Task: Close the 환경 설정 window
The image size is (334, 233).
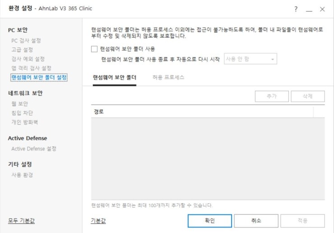Action: coord(322,9)
